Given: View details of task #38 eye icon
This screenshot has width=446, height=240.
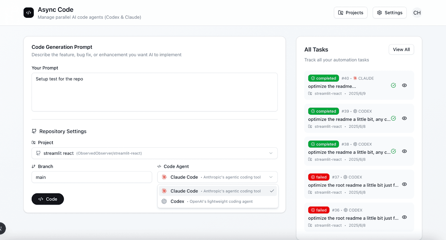Looking at the screenshot, I should (404, 151).
